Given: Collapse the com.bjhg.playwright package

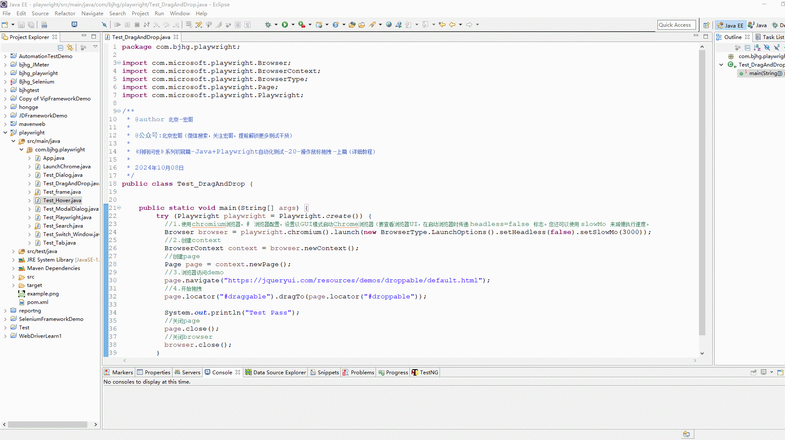Looking at the screenshot, I should point(21,150).
